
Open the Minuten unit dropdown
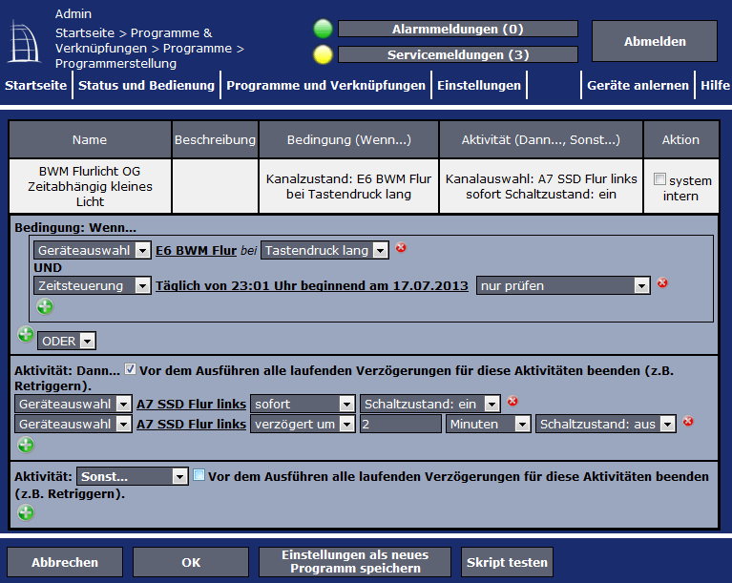tap(488, 424)
